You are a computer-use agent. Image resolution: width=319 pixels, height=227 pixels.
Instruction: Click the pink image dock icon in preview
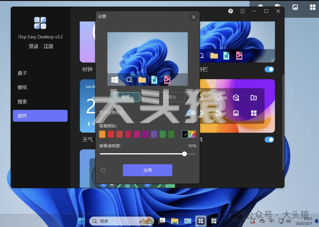pyautogui.click(x=167, y=80)
